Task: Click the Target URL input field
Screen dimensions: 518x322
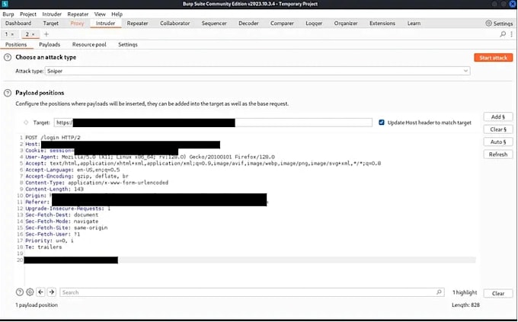Action: click(x=213, y=123)
